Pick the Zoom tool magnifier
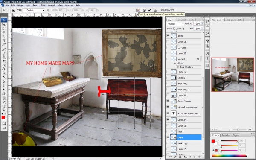Screen dimensions: 256x160 4,110
